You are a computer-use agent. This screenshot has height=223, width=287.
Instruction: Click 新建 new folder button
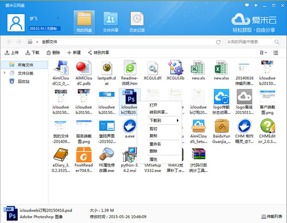74,52
